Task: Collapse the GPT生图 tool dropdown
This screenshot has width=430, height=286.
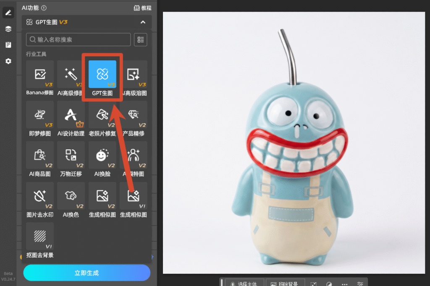Action: tap(143, 22)
